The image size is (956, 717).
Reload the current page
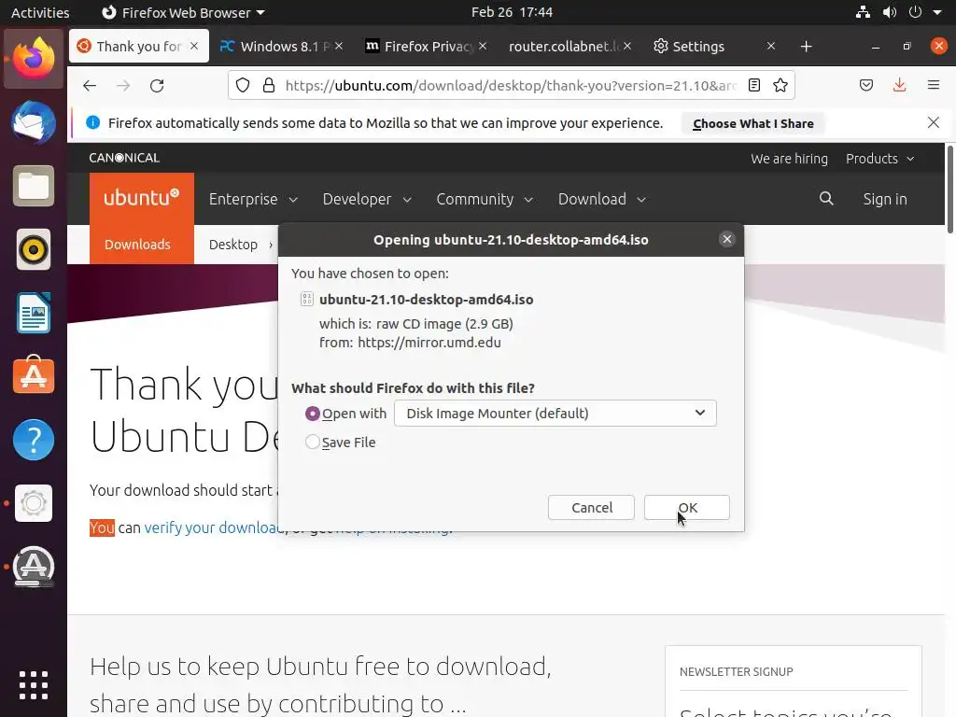pyautogui.click(x=157, y=85)
